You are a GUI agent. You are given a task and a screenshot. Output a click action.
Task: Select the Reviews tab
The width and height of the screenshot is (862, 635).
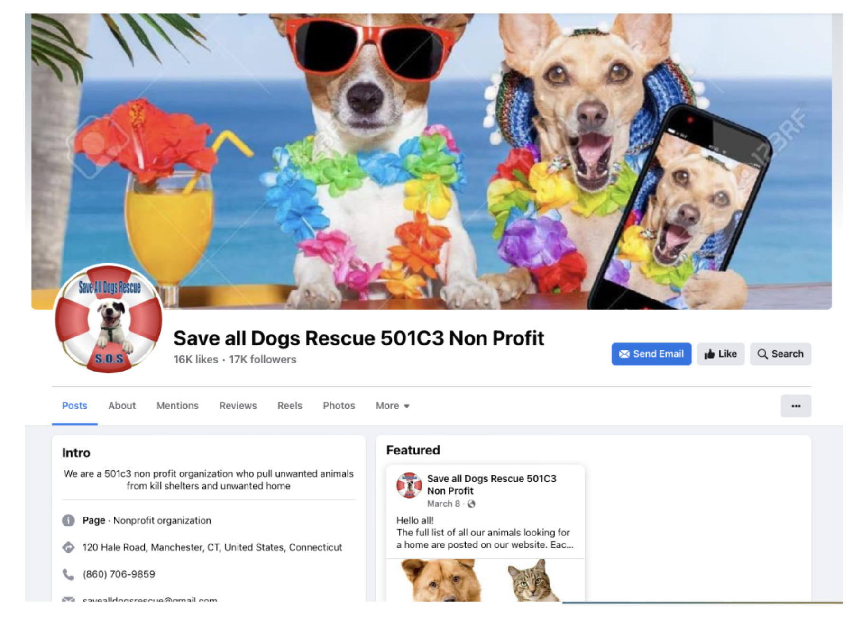point(238,406)
